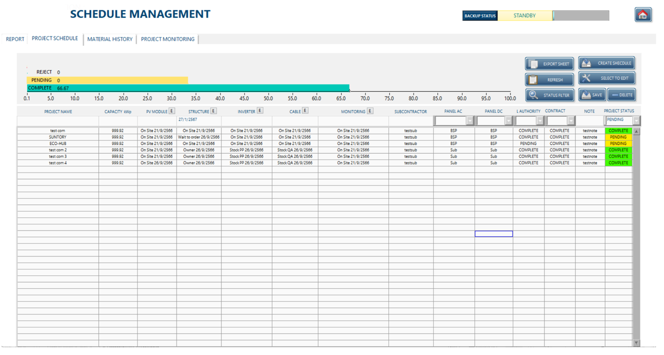
Task: Click the Pending progress bar
Action: point(107,80)
